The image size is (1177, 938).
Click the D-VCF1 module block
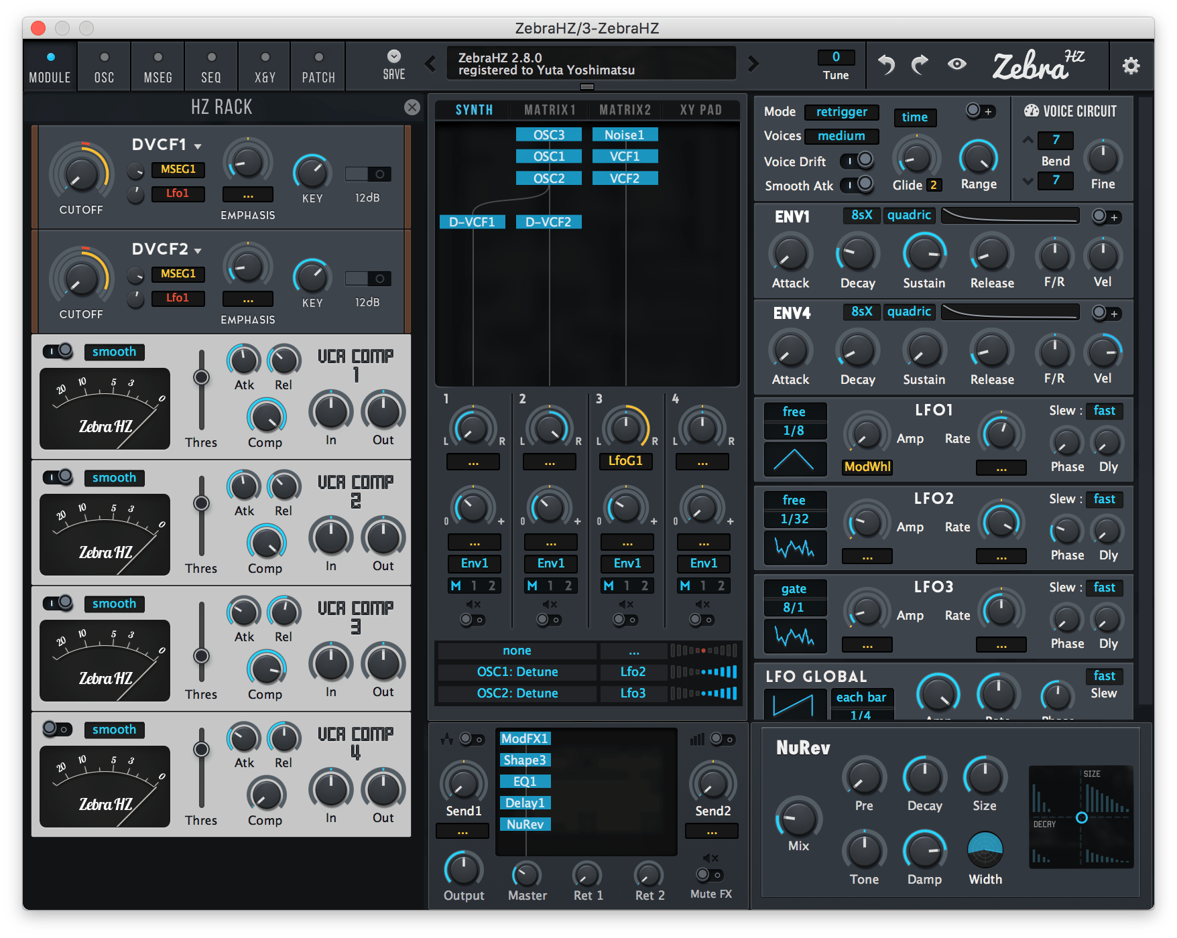click(x=472, y=222)
